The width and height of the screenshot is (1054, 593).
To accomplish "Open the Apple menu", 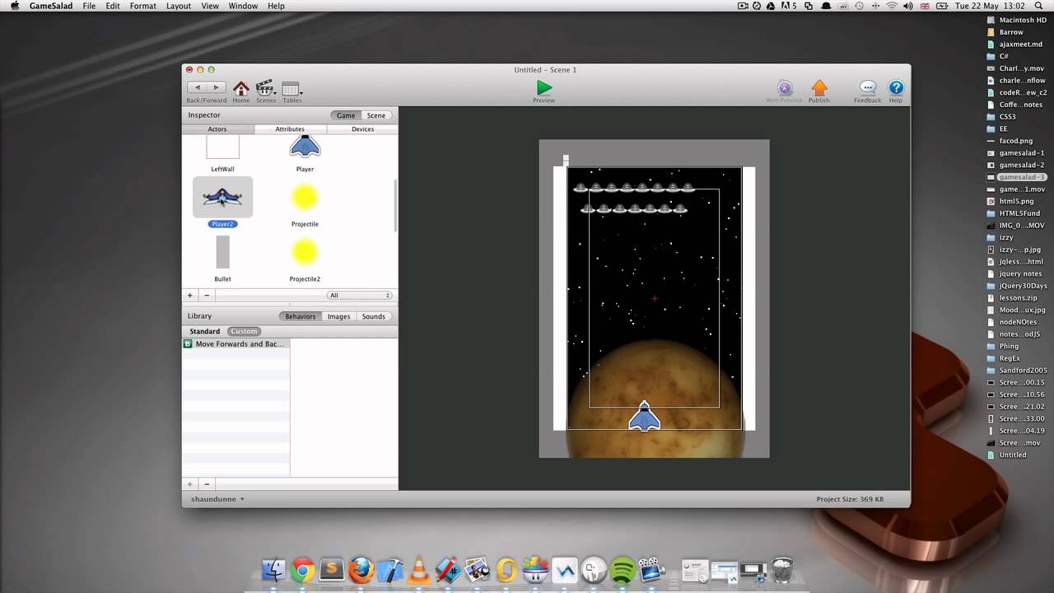I will click(14, 6).
